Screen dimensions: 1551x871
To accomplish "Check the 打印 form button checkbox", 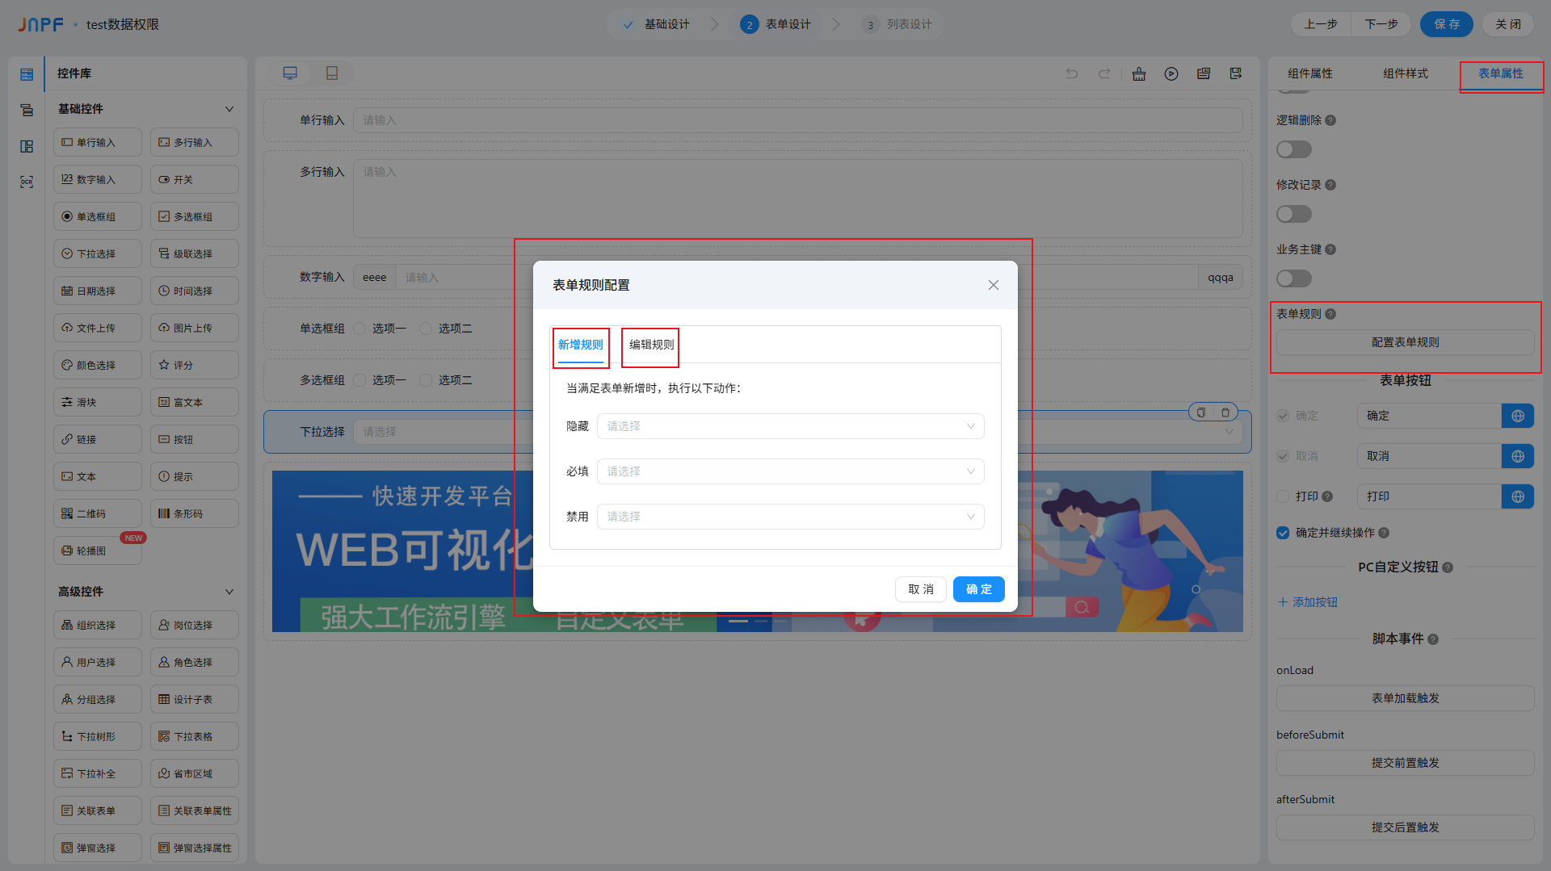I will point(1283,496).
